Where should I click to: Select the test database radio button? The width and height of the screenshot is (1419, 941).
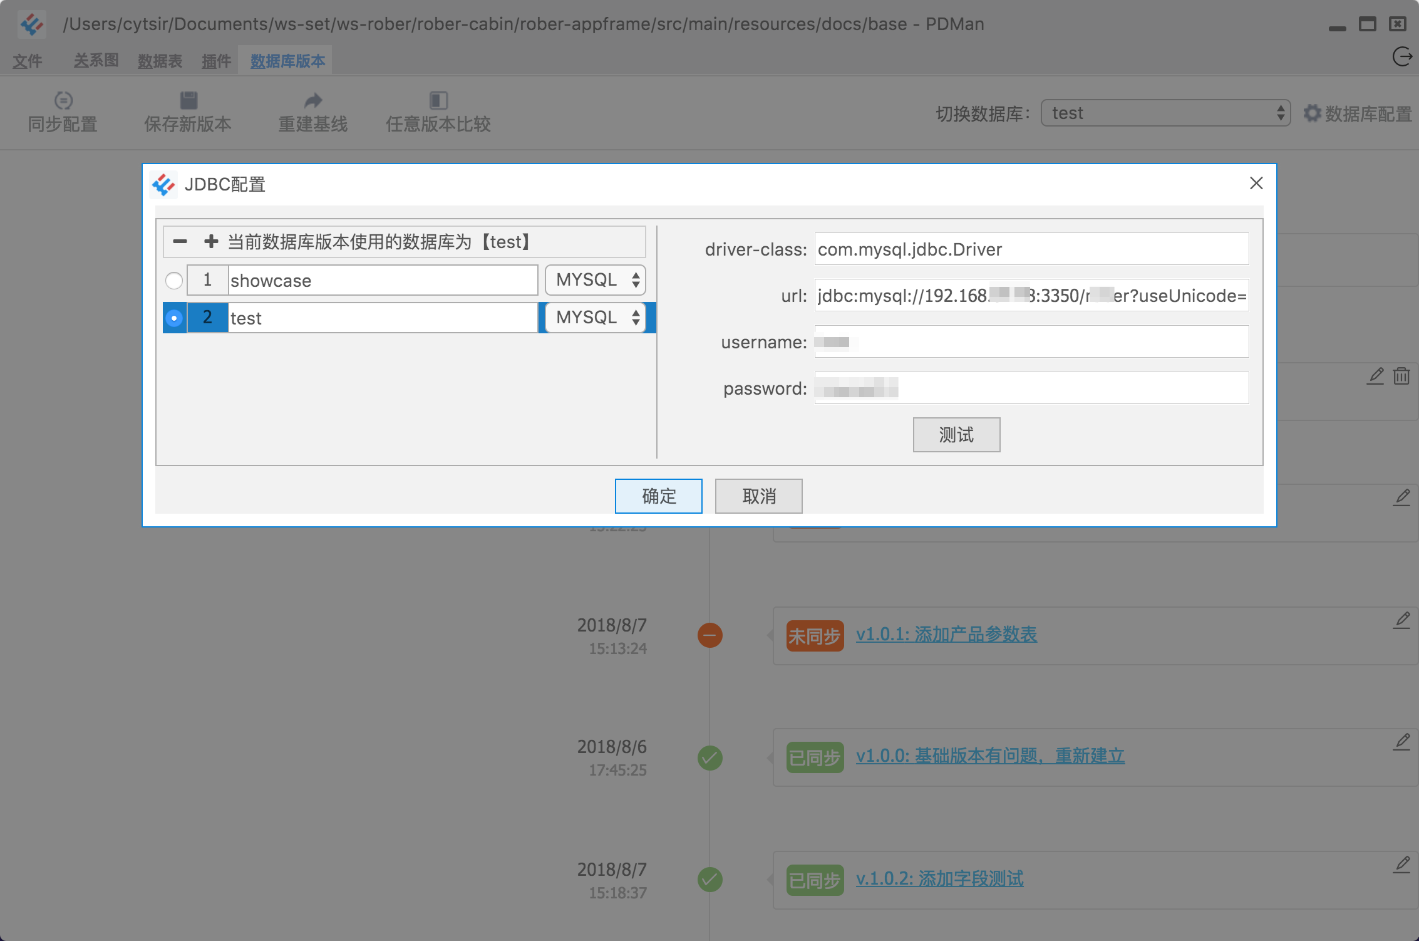click(174, 318)
